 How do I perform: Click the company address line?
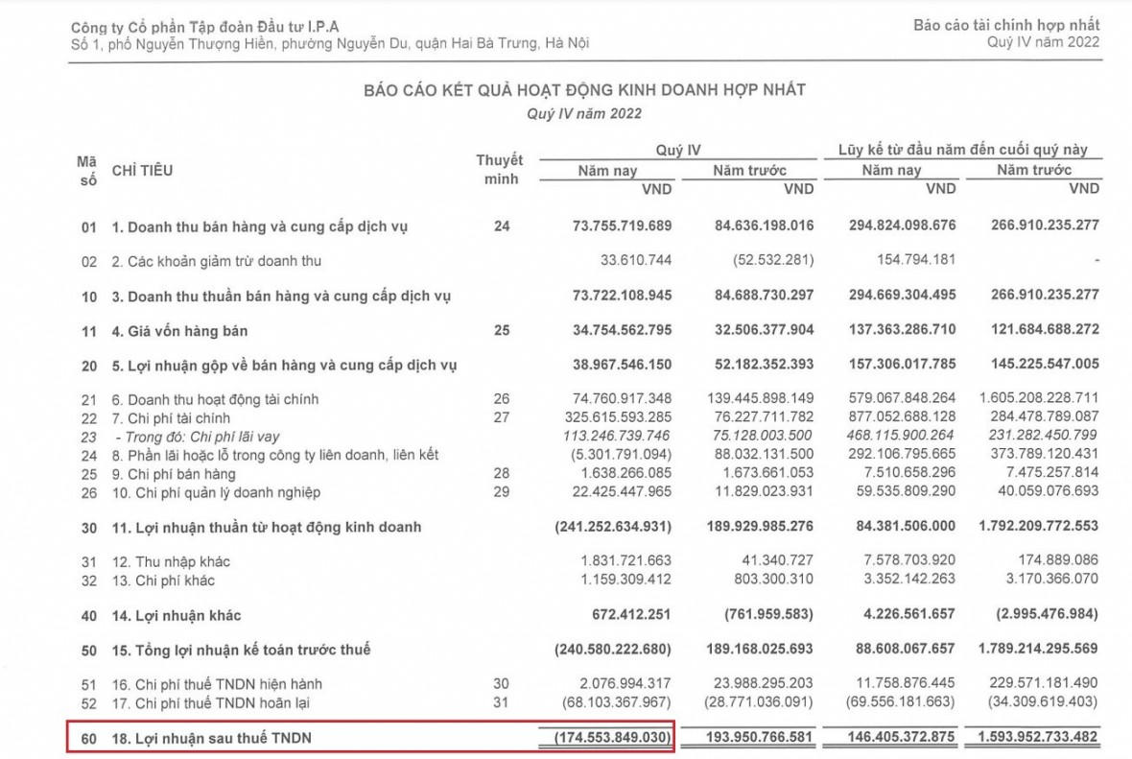pyautogui.click(x=330, y=44)
